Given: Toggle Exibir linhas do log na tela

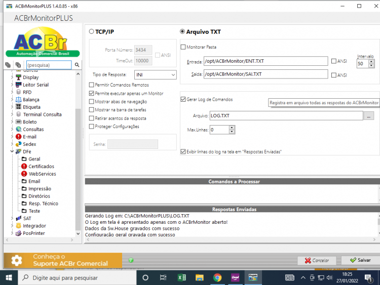Looking at the screenshot, I should point(183,151).
